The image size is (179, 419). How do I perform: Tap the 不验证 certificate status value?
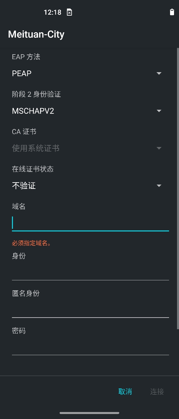24,186
